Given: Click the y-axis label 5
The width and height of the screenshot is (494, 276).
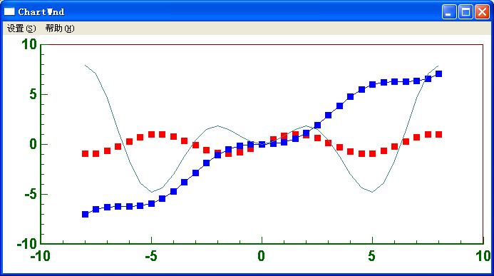Looking at the screenshot, I should [x=34, y=94].
